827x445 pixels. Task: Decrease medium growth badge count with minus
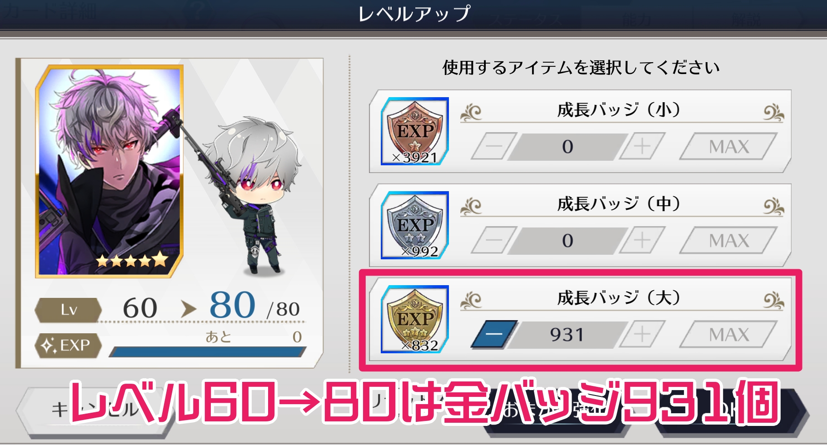(494, 240)
